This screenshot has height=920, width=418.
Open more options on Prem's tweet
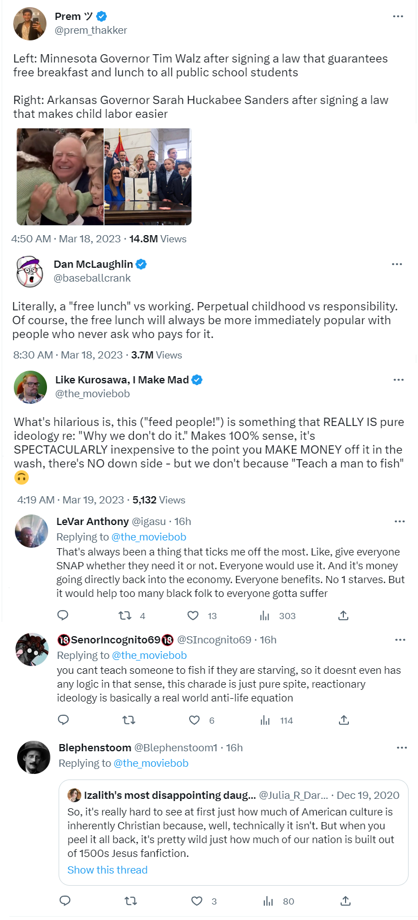point(398,17)
